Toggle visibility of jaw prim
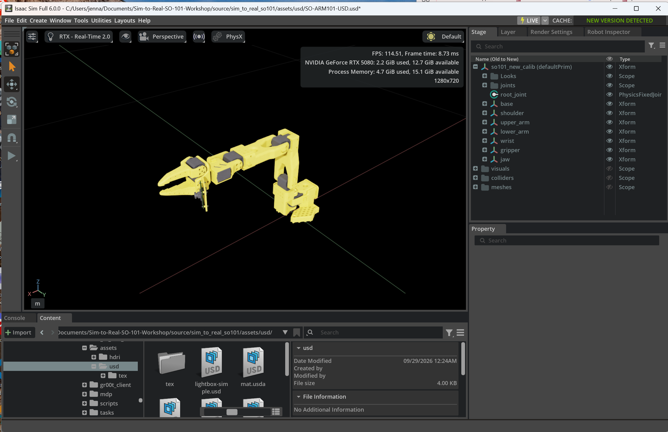Image resolution: width=668 pixels, height=432 pixels. (610, 160)
